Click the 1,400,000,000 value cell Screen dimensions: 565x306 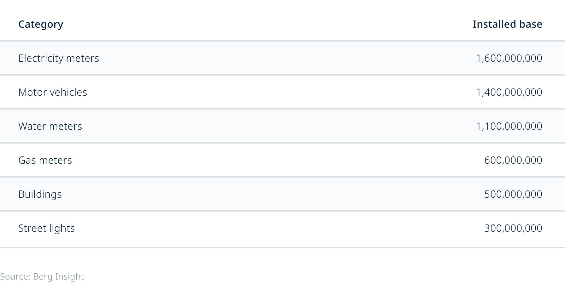pos(509,92)
